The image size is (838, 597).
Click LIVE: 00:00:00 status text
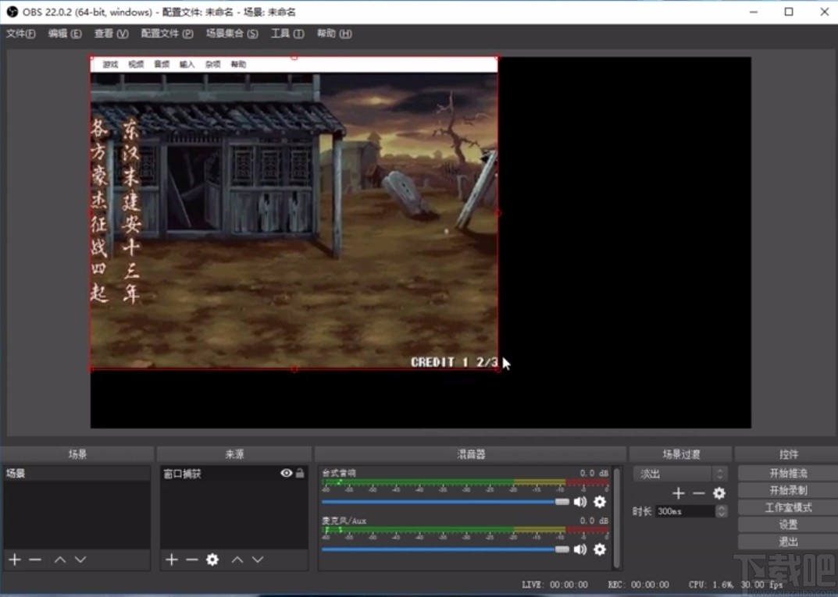[x=555, y=585]
